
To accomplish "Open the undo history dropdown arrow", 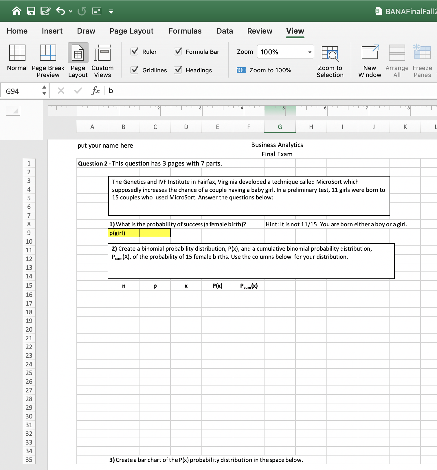I will (x=71, y=11).
